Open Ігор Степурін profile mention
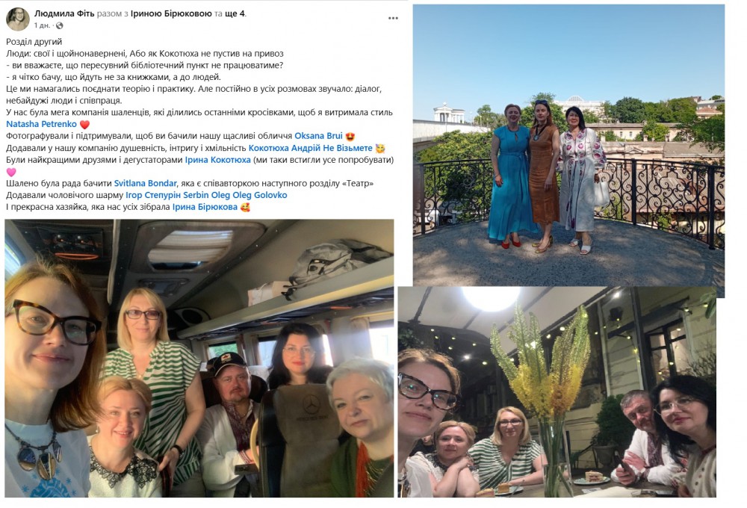Viewport: 747px width, 508px height. coord(153,195)
